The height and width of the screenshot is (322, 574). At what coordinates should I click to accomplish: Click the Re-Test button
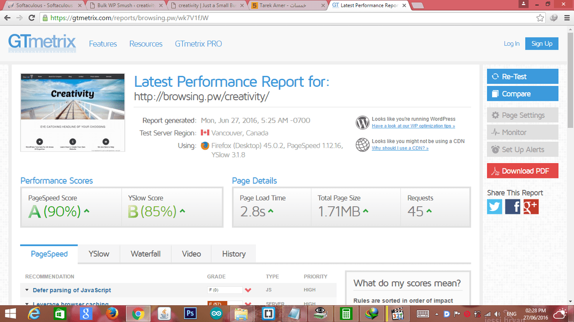point(522,76)
